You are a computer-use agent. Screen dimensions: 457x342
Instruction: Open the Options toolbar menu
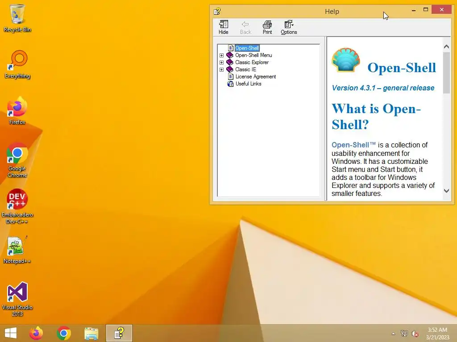click(x=289, y=27)
